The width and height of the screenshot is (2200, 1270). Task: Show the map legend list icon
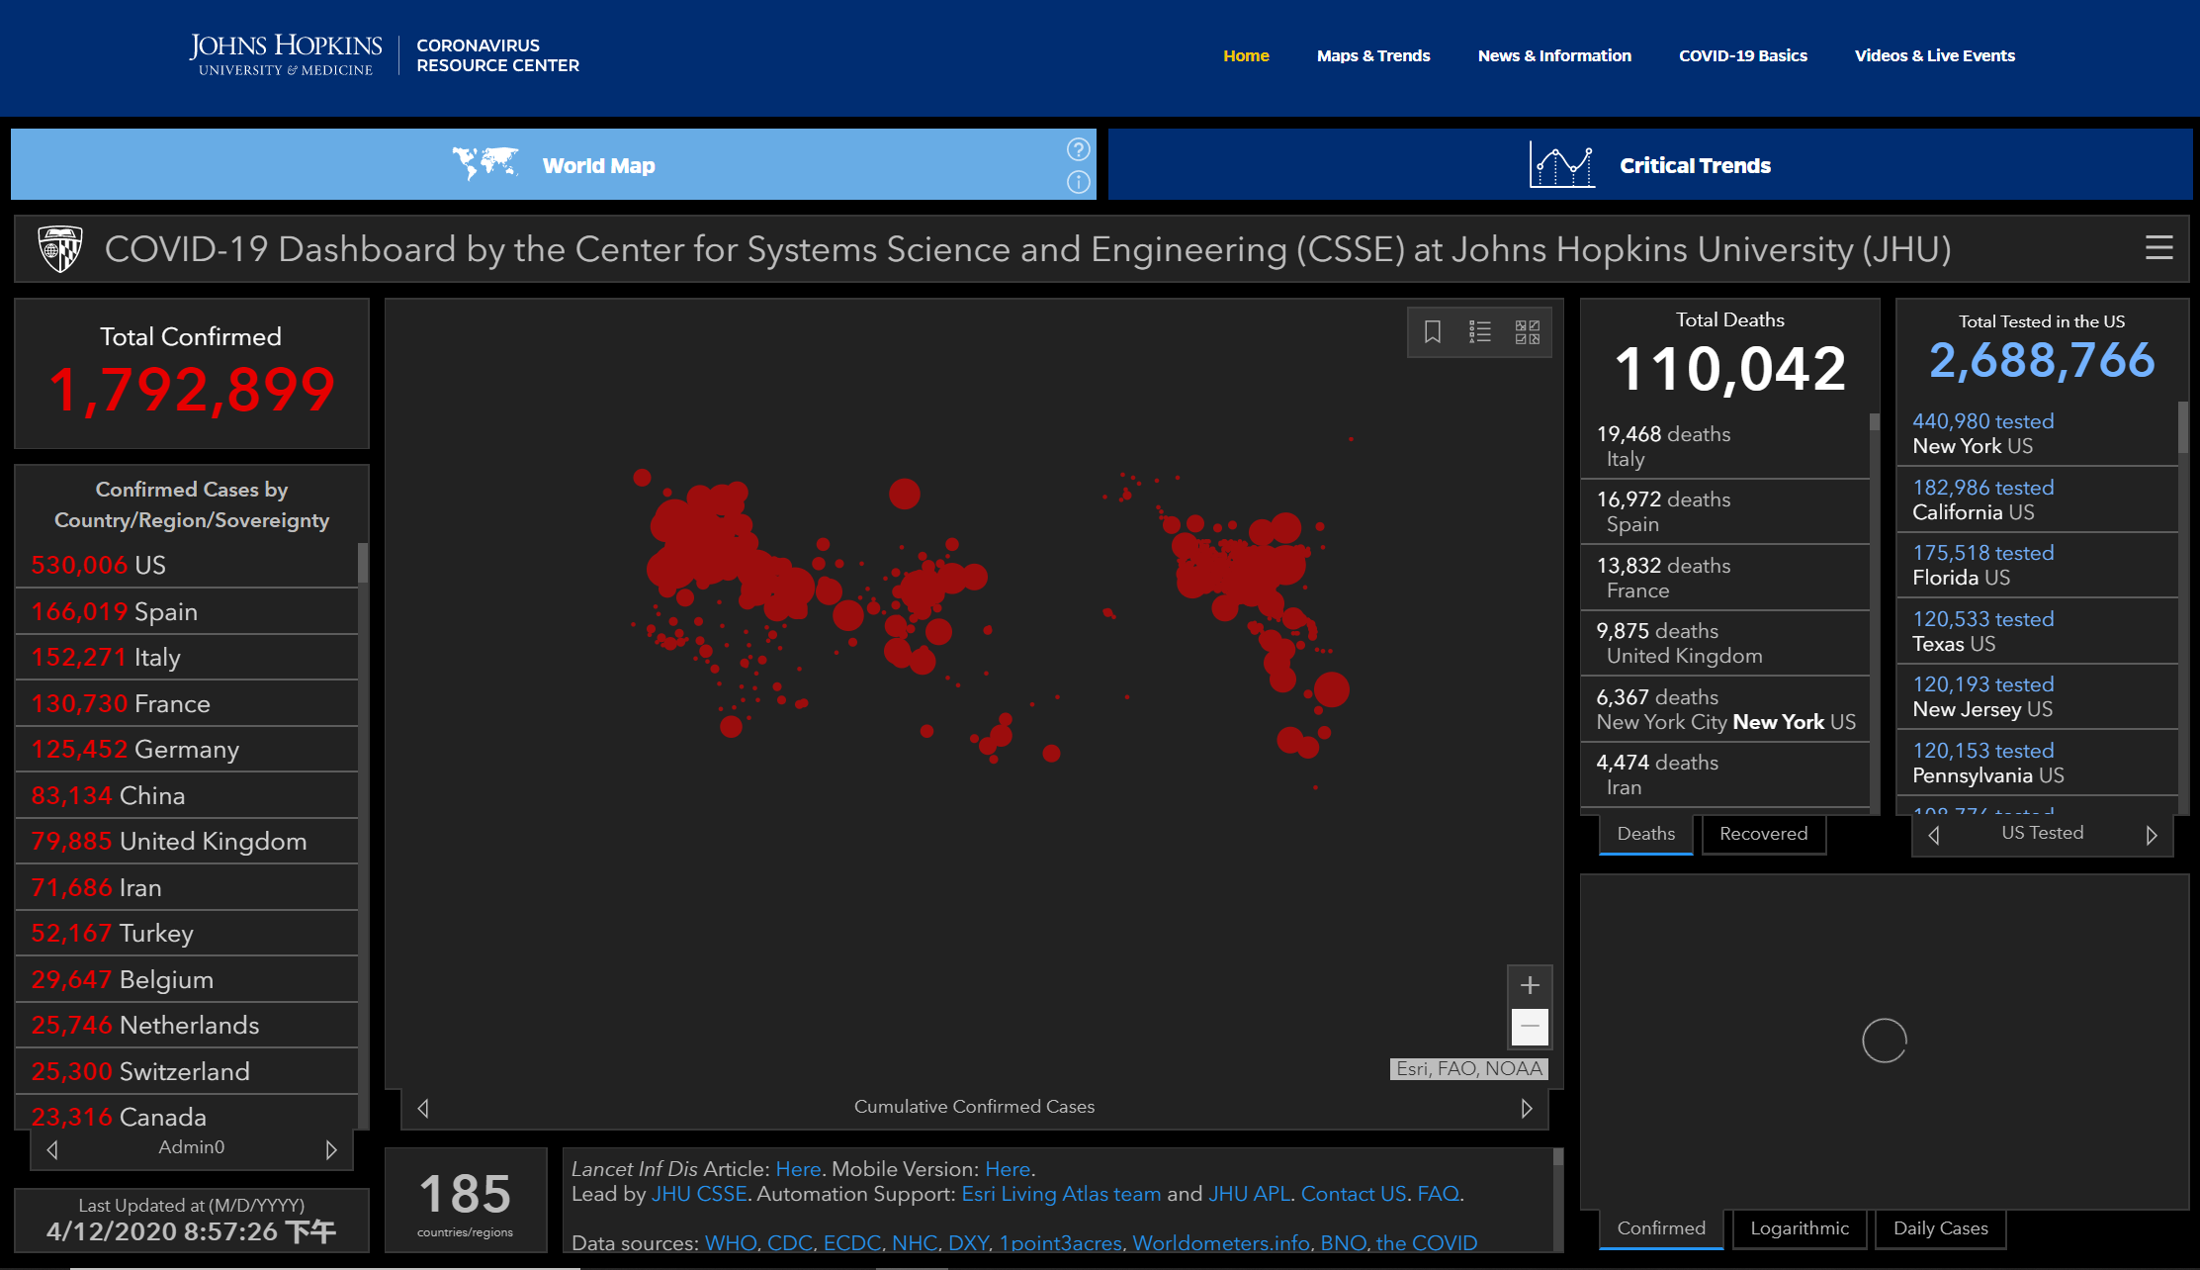[1479, 332]
